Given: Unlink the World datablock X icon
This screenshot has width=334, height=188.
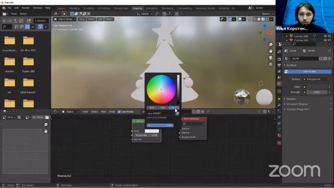Looking at the screenshot, I should pyautogui.click(x=329, y=58).
